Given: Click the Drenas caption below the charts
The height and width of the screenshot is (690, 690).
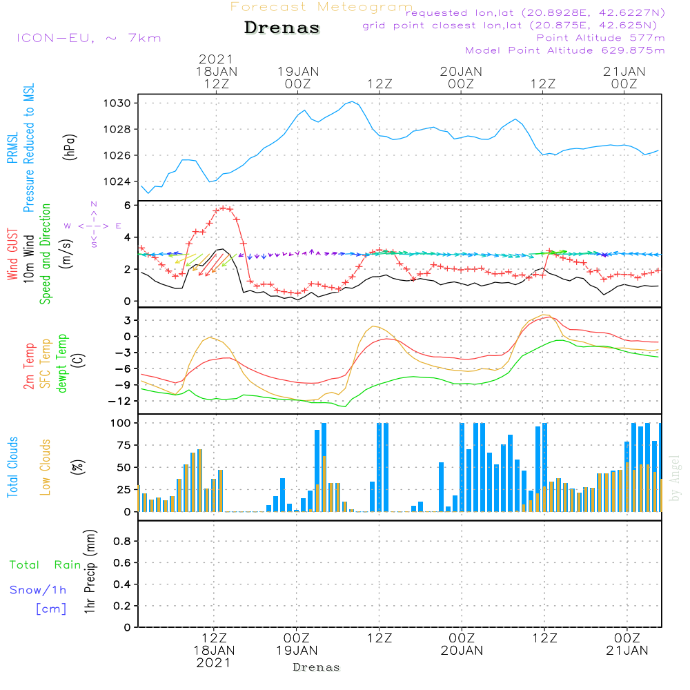Looking at the screenshot, I should (316, 667).
